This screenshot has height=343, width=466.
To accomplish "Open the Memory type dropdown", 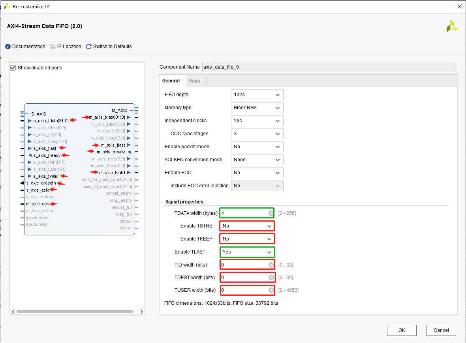I will [x=257, y=108].
